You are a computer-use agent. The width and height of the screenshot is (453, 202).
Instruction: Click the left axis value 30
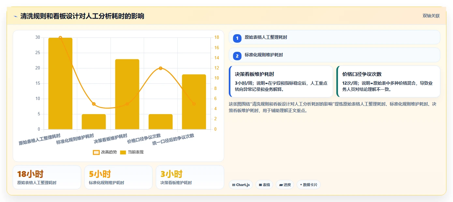click(x=38, y=37)
